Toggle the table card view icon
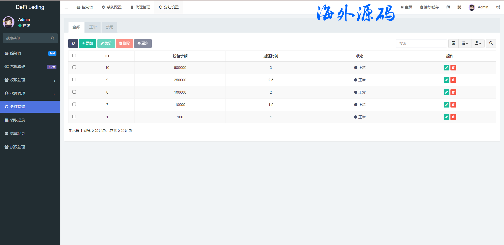 [x=453, y=43]
